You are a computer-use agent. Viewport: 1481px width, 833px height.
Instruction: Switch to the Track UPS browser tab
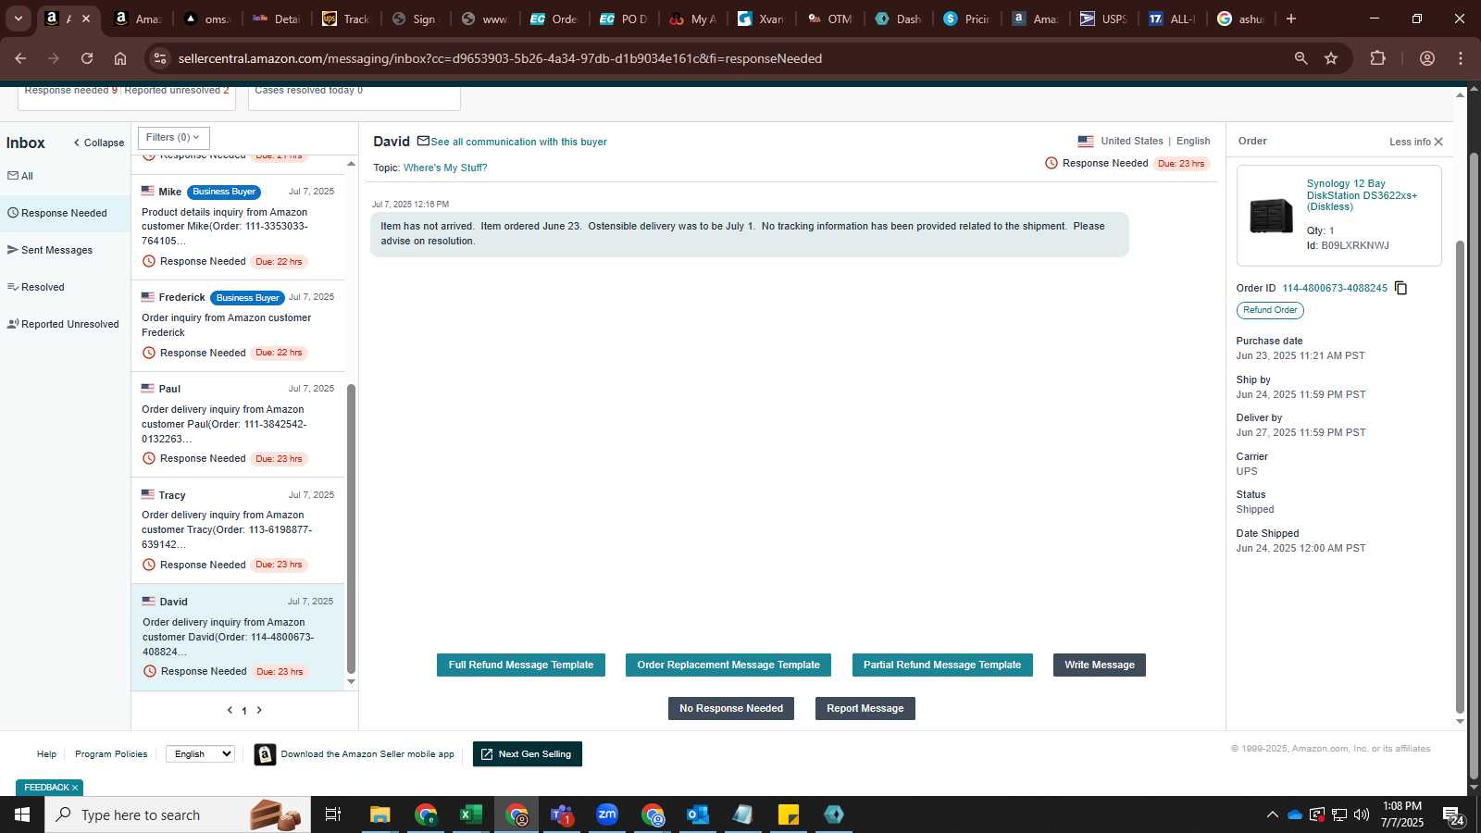pyautogui.click(x=345, y=19)
